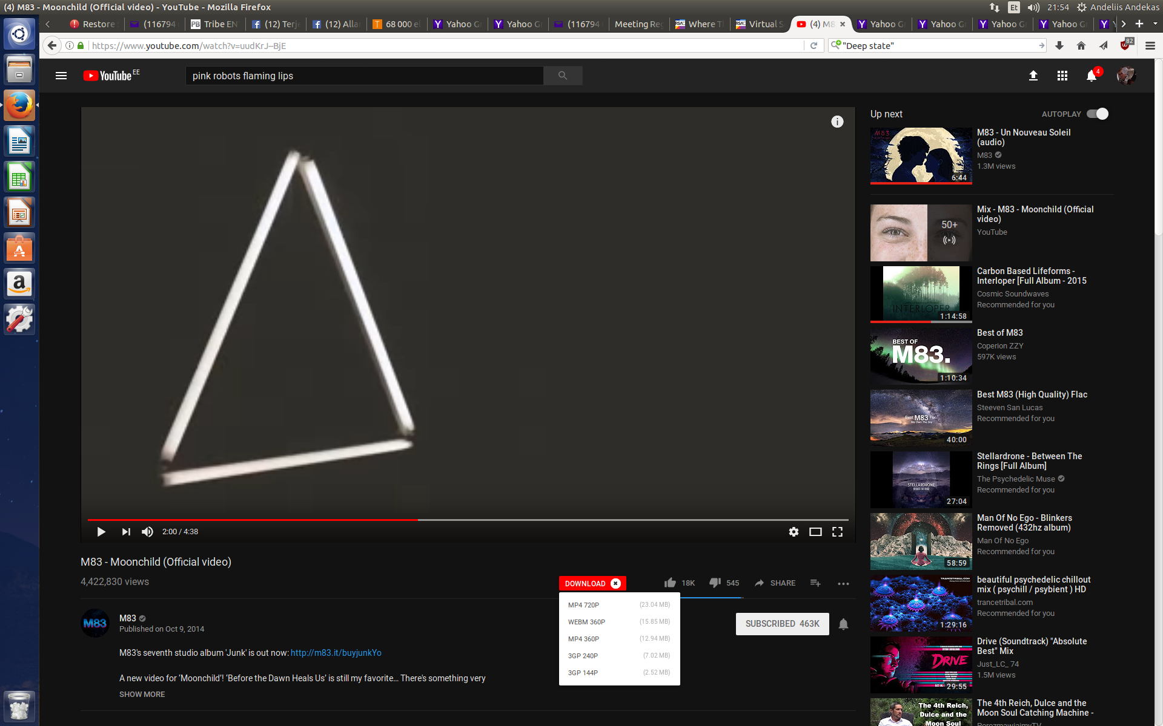Show the video info card icon
1163x726 pixels.
point(837,122)
